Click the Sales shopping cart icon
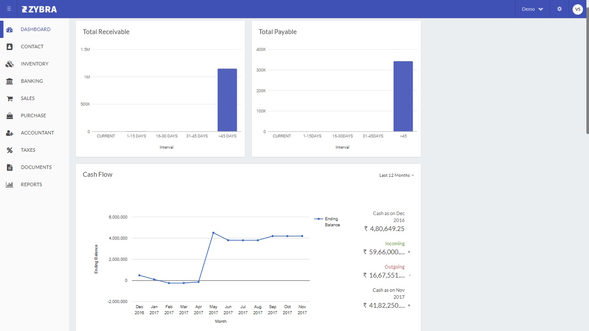The image size is (589, 331). click(x=9, y=98)
